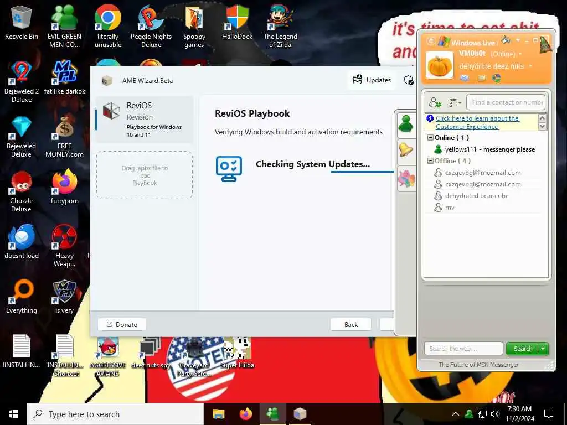Open Search button dropdown arrow in Messenger
Screen dimensions: 567x425
543,349
